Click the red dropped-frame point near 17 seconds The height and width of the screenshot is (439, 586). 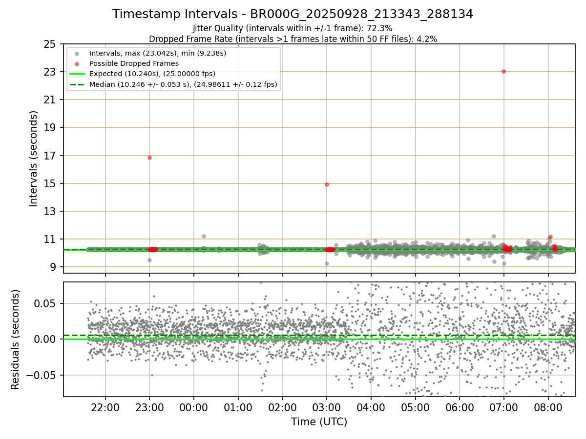pyautogui.click(x=149, y=158)
